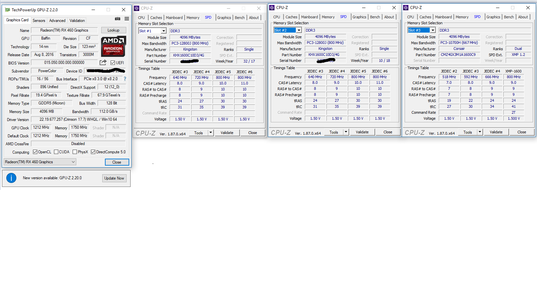Open the Caches tab in first CPU-Z window
537x292 pixels.
[156, 18]
